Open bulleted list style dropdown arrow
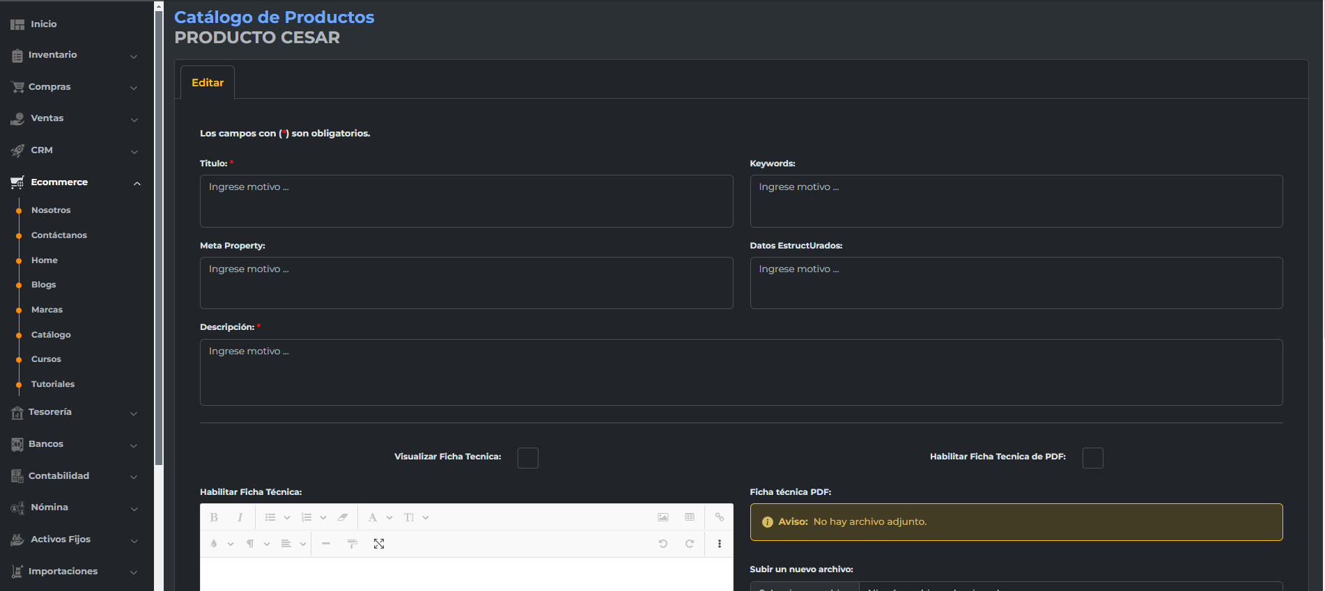The image size is (1325, 591). (287, 518)
